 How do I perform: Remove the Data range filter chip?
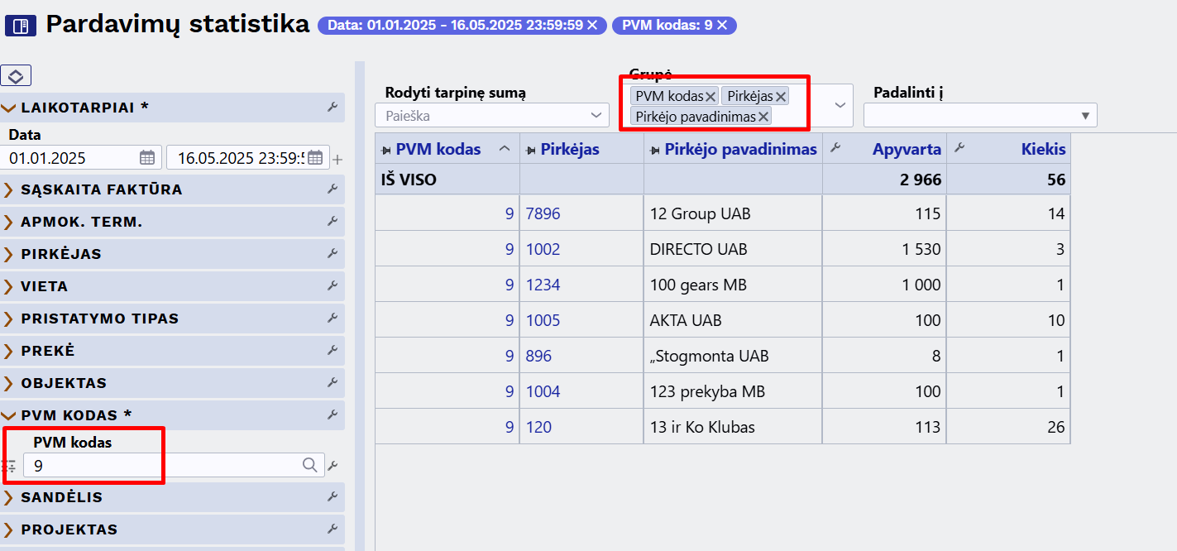click(x=592, y=26)
